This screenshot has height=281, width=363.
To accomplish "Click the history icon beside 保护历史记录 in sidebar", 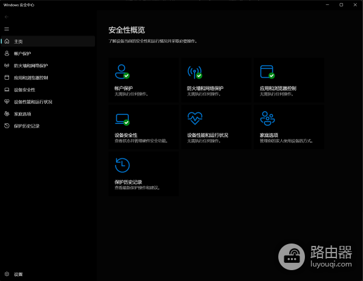I will pyautogui.click(x=7, y=126).
